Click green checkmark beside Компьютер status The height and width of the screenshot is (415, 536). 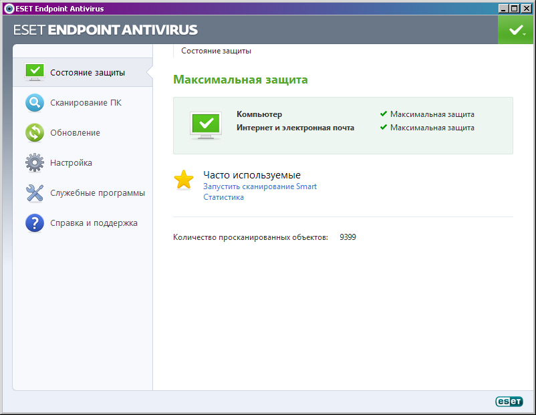[x=384, y=114]
